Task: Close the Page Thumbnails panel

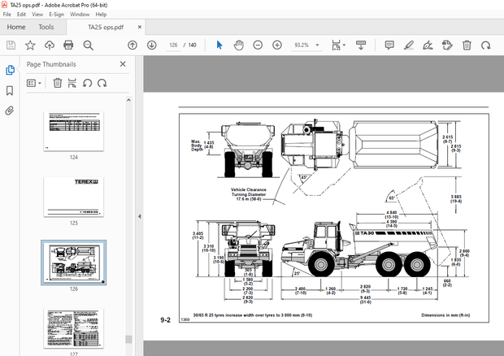Action: pos(123,64)
